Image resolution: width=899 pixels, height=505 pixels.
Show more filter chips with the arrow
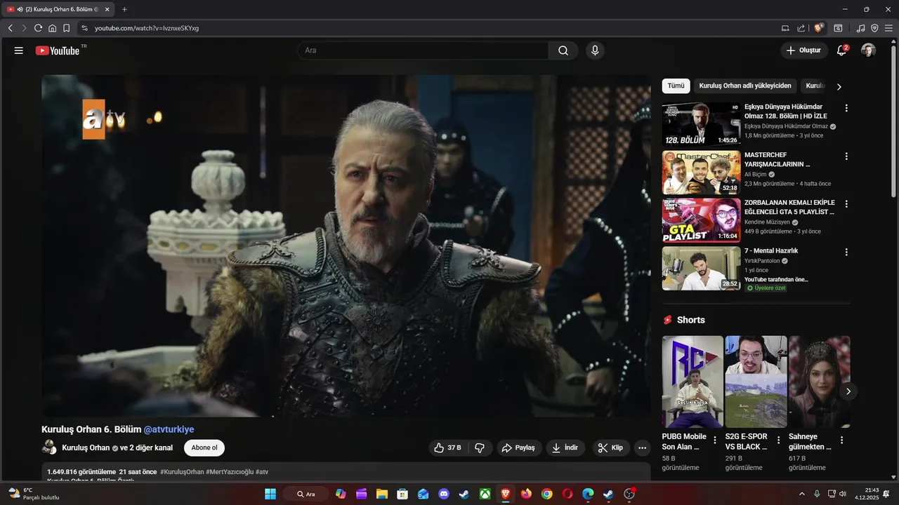coord(839,86)
